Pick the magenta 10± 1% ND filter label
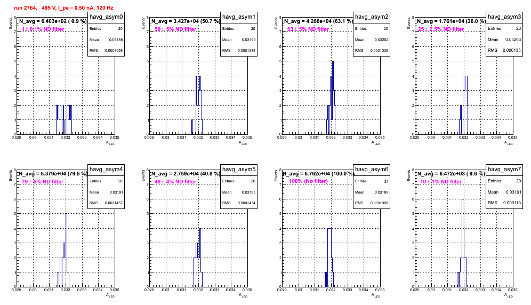 tap(441, 182)
